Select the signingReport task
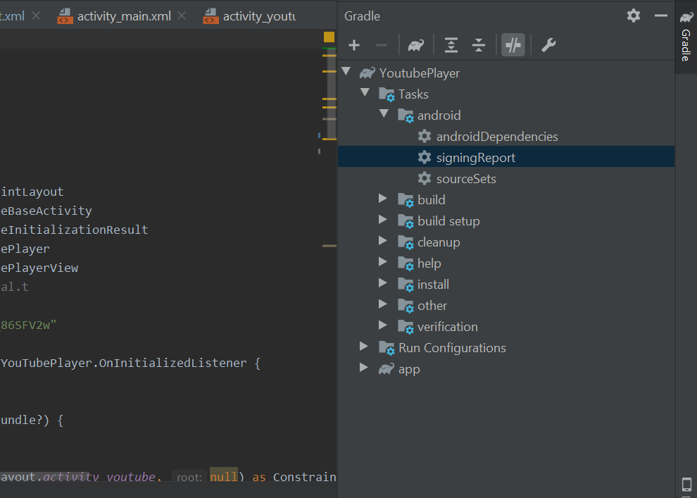 (x=475, y=157)
